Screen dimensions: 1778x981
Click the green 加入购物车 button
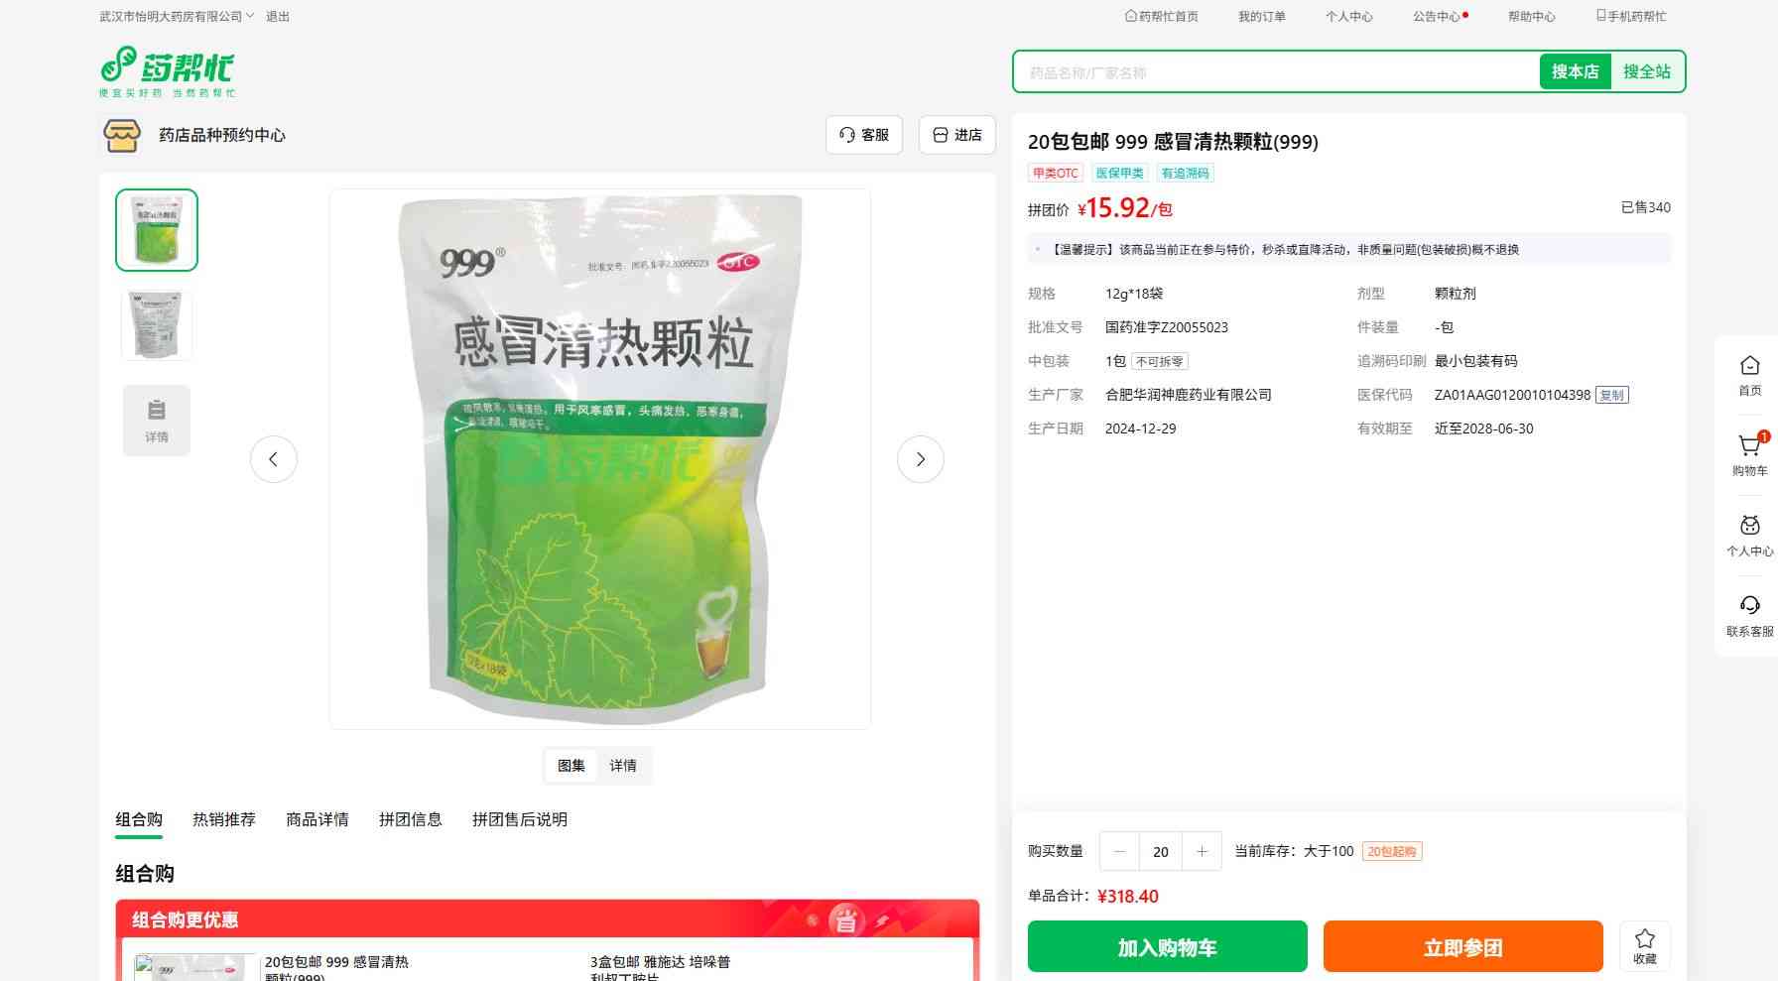tap(1168, 946)
